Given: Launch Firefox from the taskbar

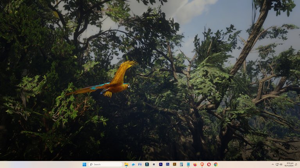Looking at the screenshot, I should pos(195,164).
